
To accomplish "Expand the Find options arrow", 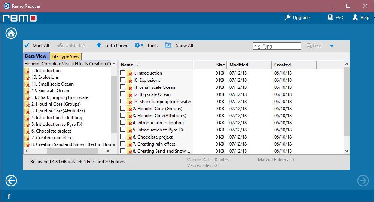I will point(332,46).
